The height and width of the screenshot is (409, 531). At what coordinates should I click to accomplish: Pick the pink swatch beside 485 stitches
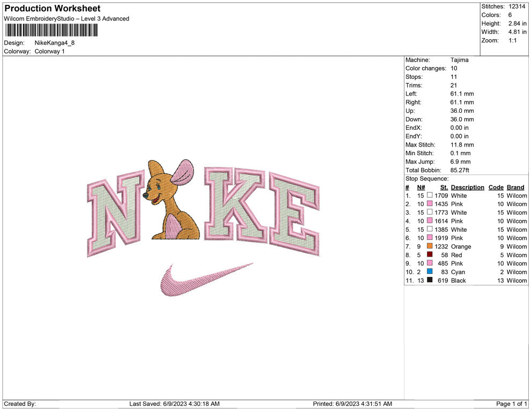pos(430,263)
